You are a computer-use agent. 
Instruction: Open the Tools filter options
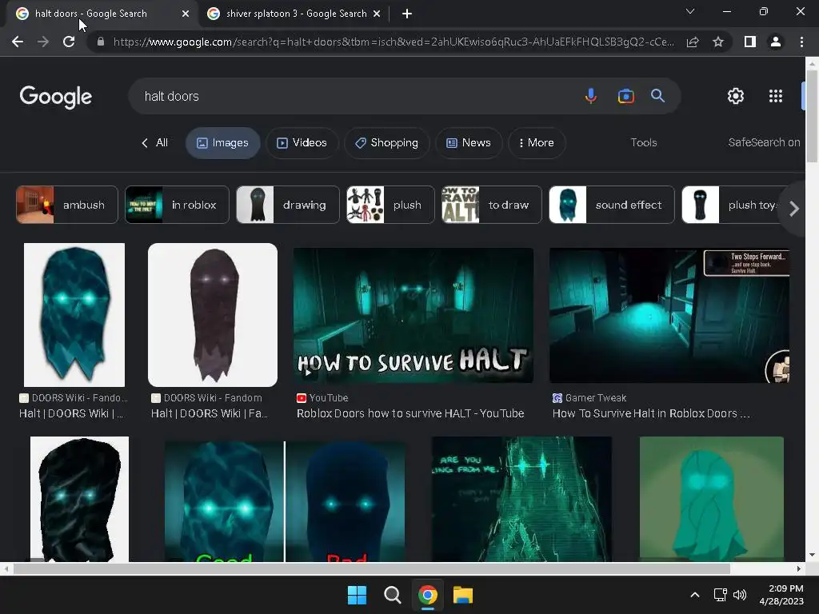click(644, 142)
